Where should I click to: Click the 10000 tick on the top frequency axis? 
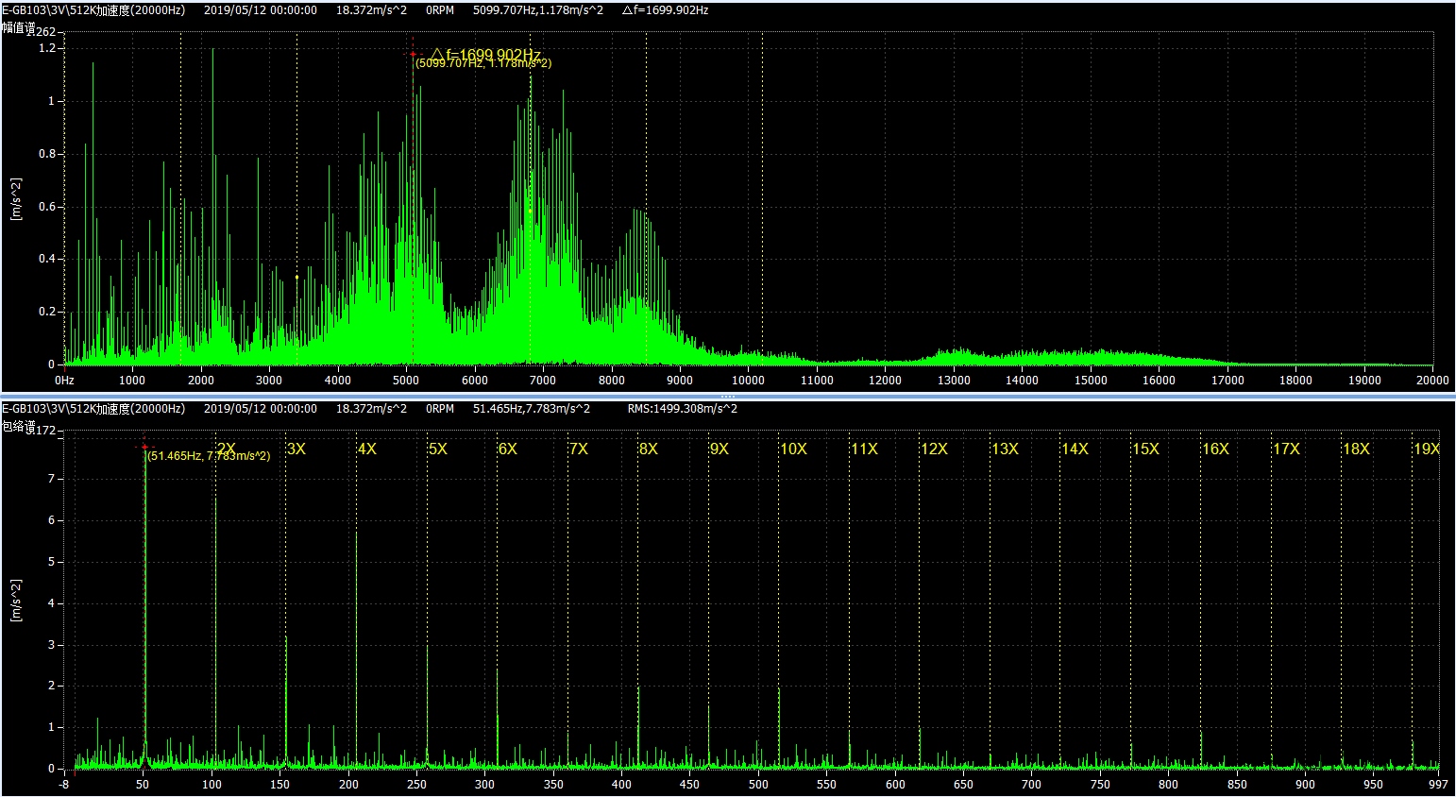[x=748, y=381]
